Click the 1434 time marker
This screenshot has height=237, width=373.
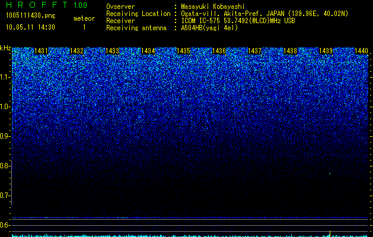tap(148, 51)
